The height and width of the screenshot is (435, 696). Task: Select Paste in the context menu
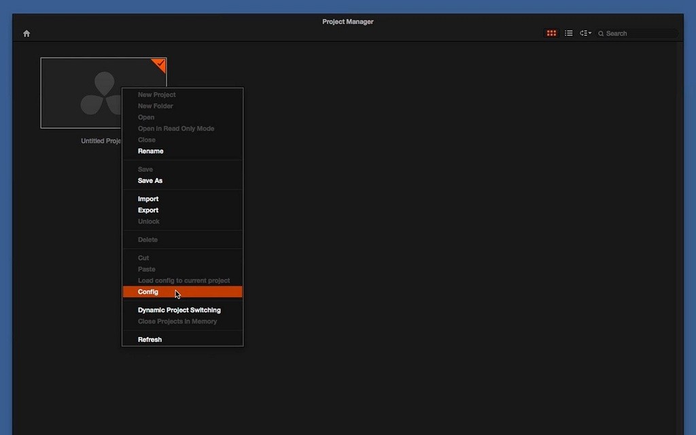(182, 269)
